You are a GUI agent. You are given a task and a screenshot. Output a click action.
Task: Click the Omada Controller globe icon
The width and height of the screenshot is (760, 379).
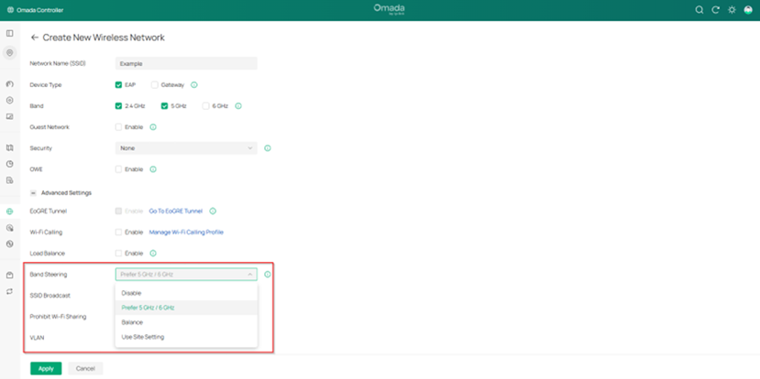pos(10,10)
